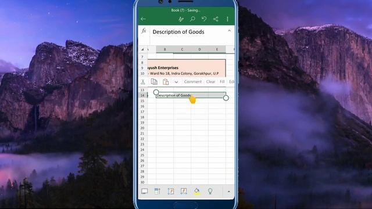372x209 pixels.
Task: Click the 'Description of Goods' cell
Action: point(191,95)
